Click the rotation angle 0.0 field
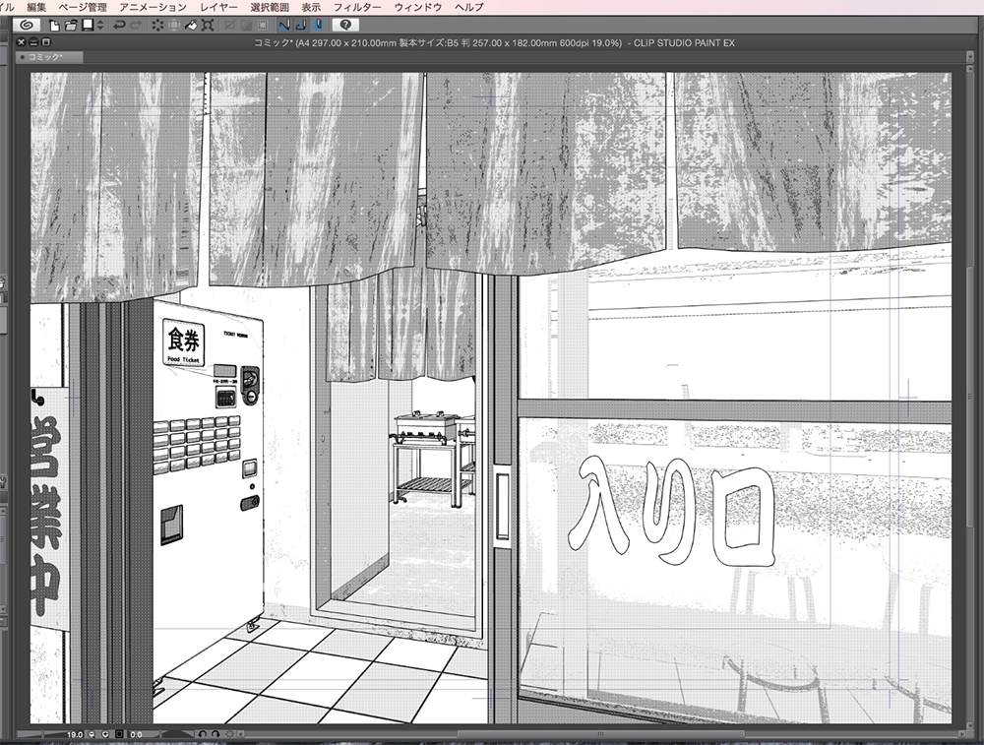The image size is (984, 745). 136,734
